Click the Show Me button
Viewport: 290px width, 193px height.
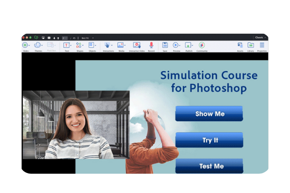pos(209,113)
